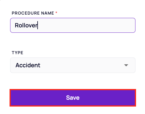The width and height of the screenshot is (145, 114).
Task: Click the TYPE field label
Action: tap(17, 53)
